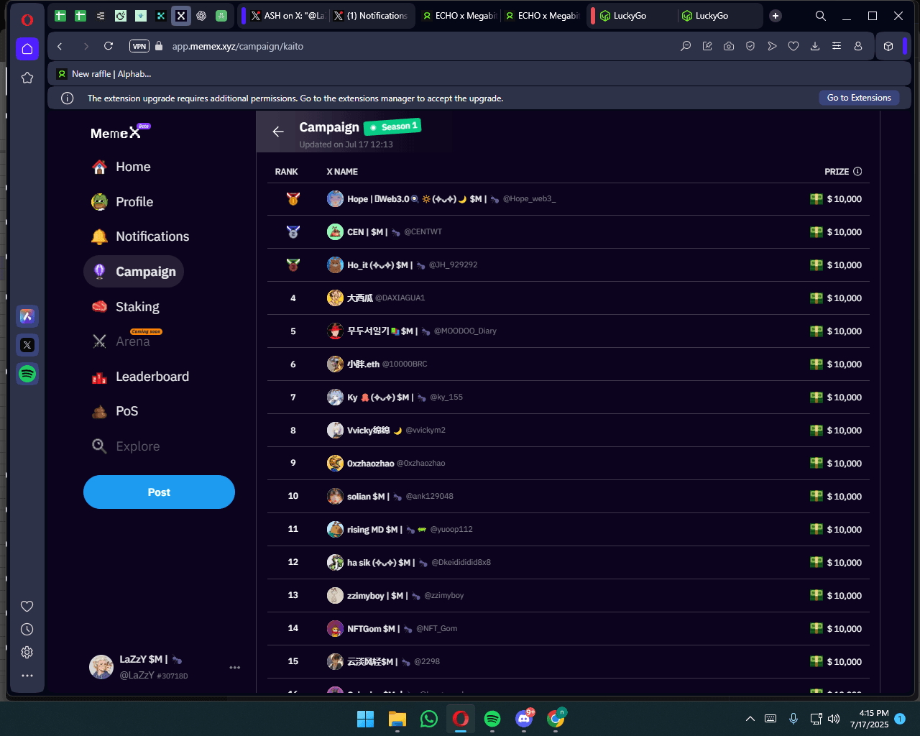The height and width of the screenshot is (736, 920).
Task: Open Notifications via the bell icon
Action: point(100,236)
